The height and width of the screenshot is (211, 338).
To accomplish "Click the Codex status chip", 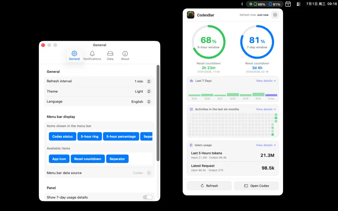I will pyautogui.click(x=63, y=137).
